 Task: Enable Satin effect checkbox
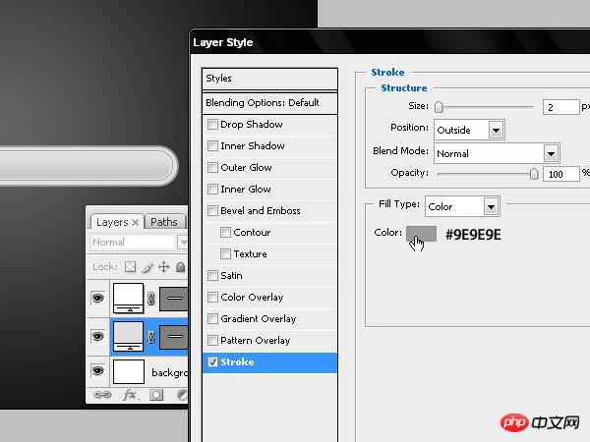tap(212, 275)
